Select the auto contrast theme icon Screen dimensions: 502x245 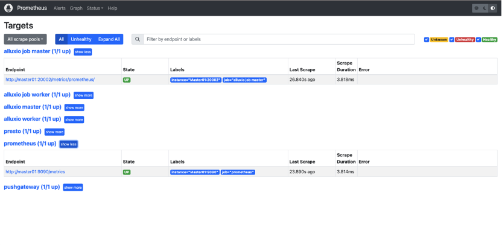click(x=493, y=8)
